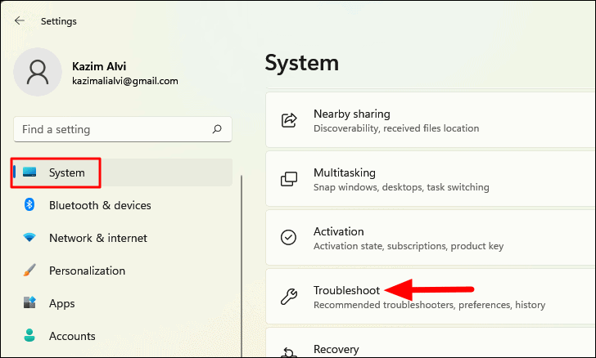Click the Kazim Alvi account name
The height and width of the screenshot is (358, 596).
click(x=99, y=66)
